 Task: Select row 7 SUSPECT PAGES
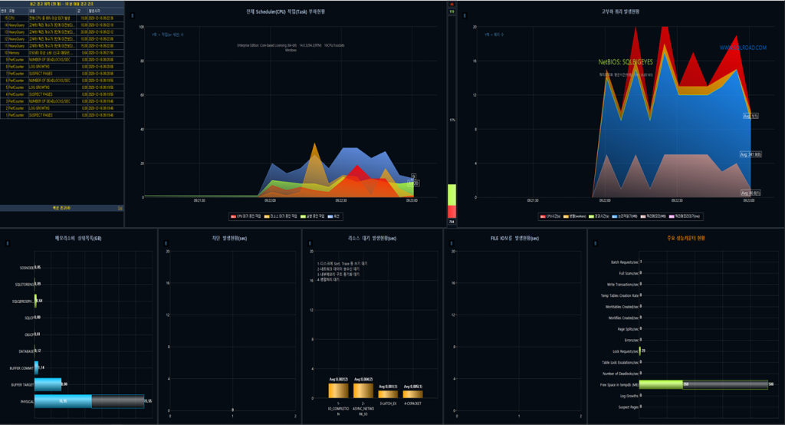pos(62,74)
